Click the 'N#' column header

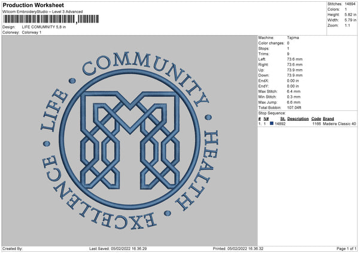pos(266,119)
